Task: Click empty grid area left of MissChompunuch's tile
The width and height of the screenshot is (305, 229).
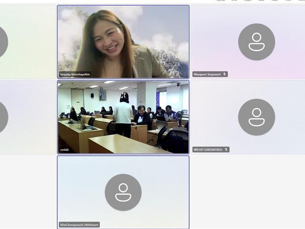Action: pyautogui.click(x=28, y=192)
